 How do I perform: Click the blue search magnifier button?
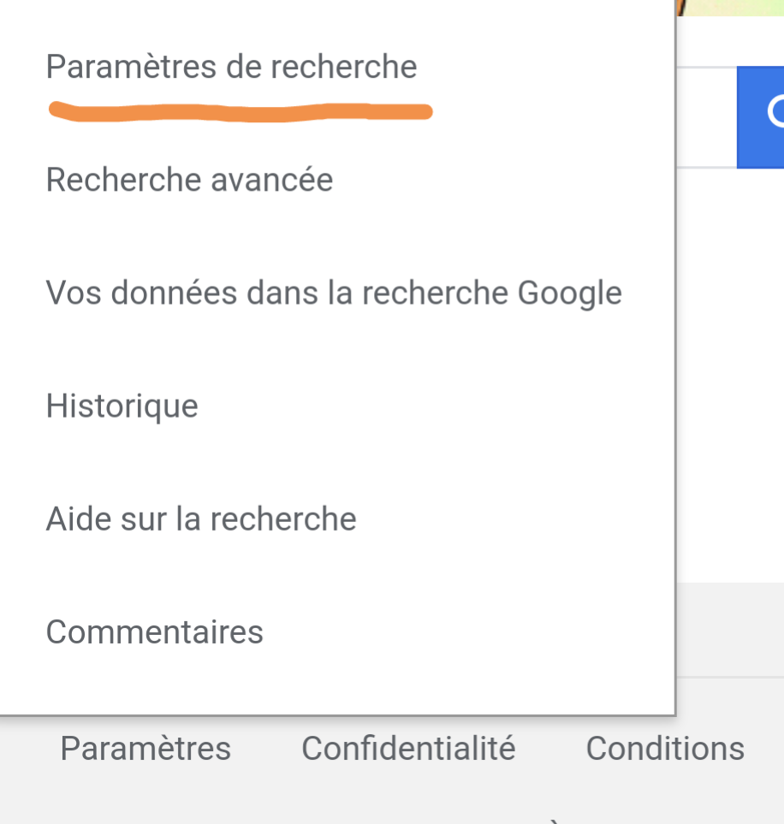(760, 117)
